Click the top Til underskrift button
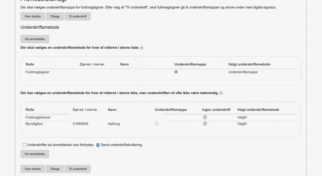The image size is (322, 176). pos(78,16)
